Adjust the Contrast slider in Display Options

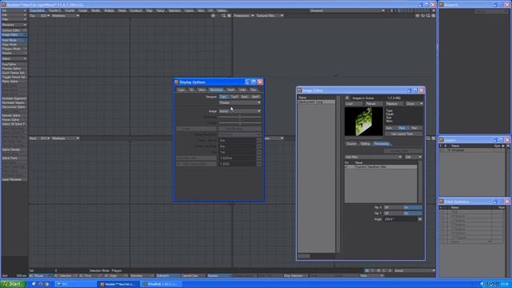240,122
